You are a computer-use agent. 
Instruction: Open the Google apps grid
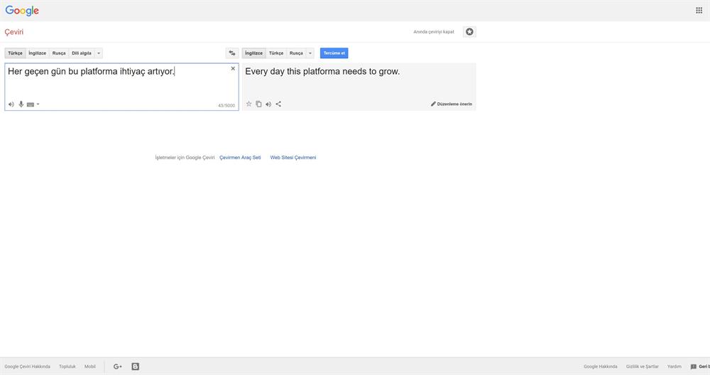coord(699,11)
